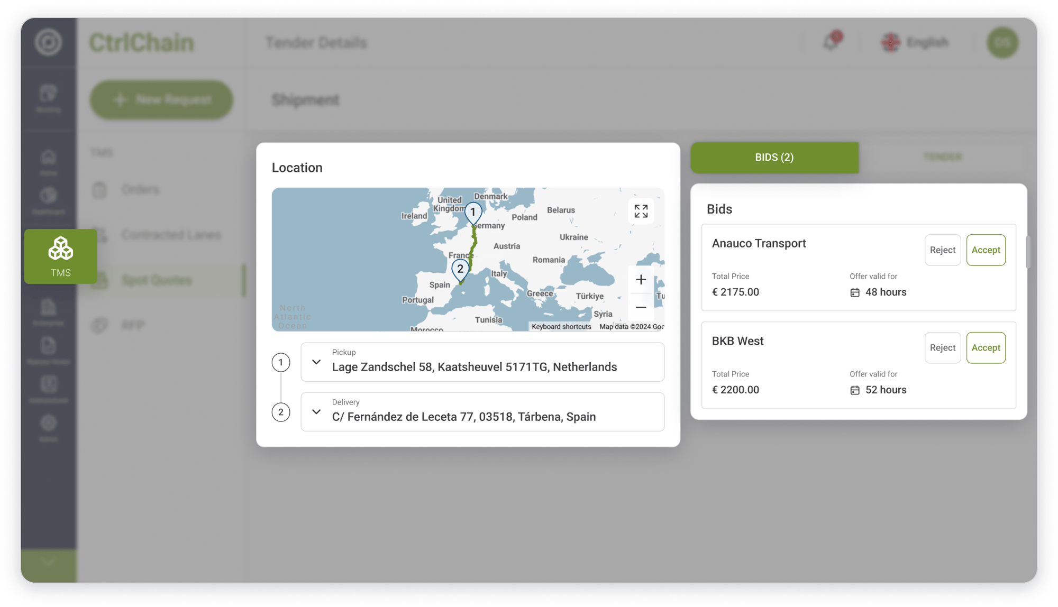The image size is (1058, 607).
Task: Click the CtrlChain circular logo icon
Action: coord(48,42)
